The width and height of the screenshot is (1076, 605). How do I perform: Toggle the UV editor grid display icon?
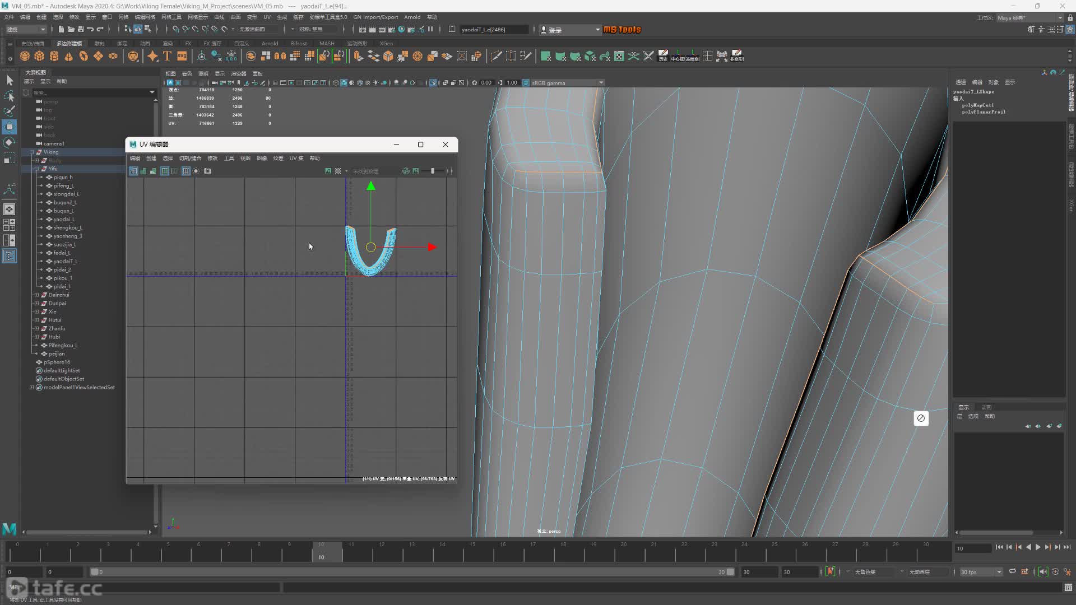186,171
